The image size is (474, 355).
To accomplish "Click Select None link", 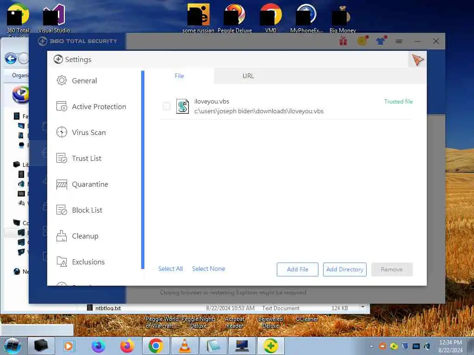I will 209,269.
